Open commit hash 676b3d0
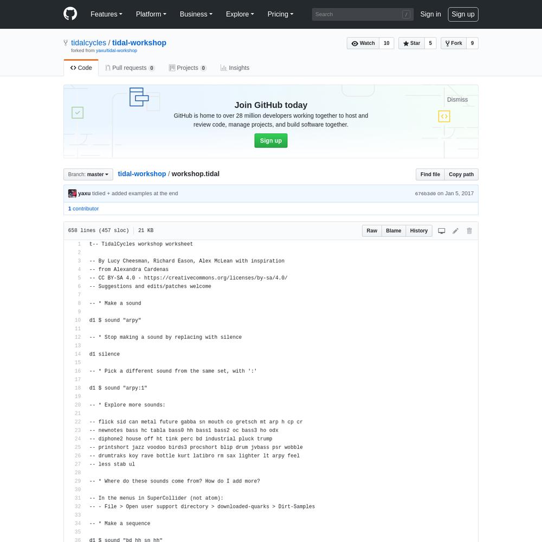The height and width of the screenshot is (542, 542). pos(425,193)
